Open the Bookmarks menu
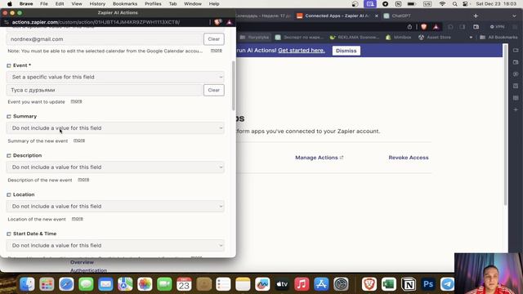523x294 pixels. [125, 4]
